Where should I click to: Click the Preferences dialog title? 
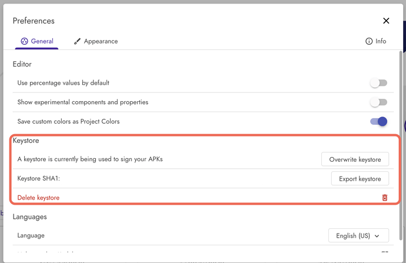[34, 21]
